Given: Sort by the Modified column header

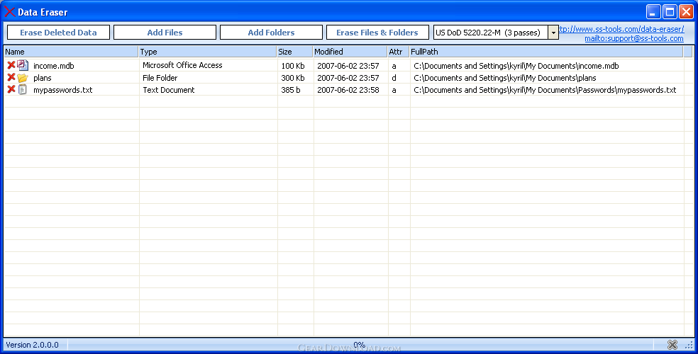Looking at the screenshot, I should 350,52.
